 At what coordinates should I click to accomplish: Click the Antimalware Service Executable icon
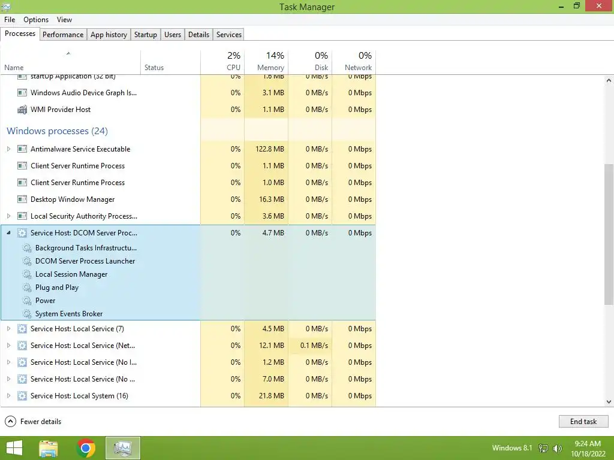(x=22, y=149)
